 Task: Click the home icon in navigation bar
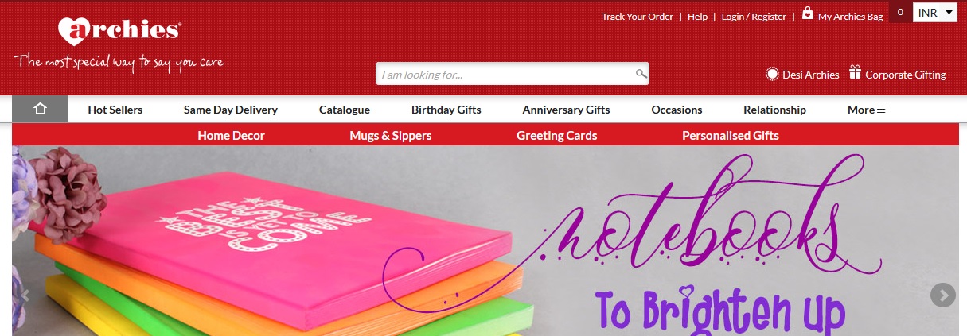pos(40,109)
